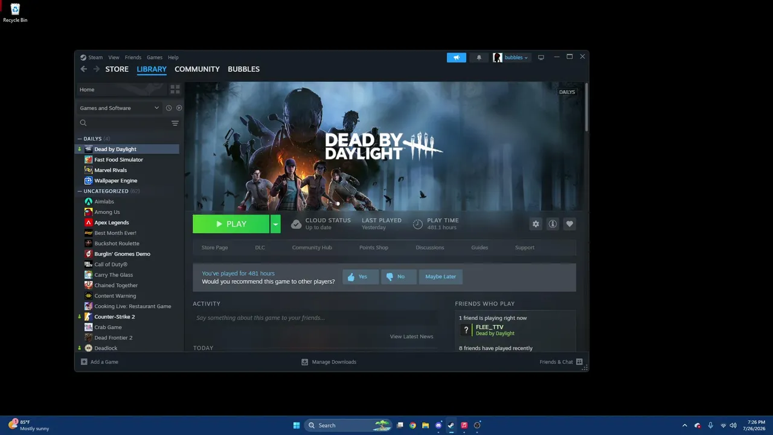Toggle sort by recent activity clock
Image resolution: width=773 pixels, height=435 pixels.
[168, 108]
